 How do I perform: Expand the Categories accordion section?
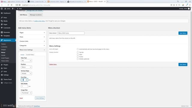point(32,46)
